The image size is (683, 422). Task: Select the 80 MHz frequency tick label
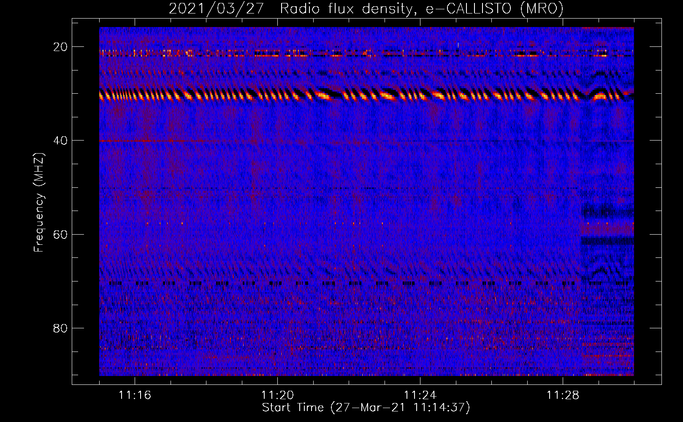(60, 328)
